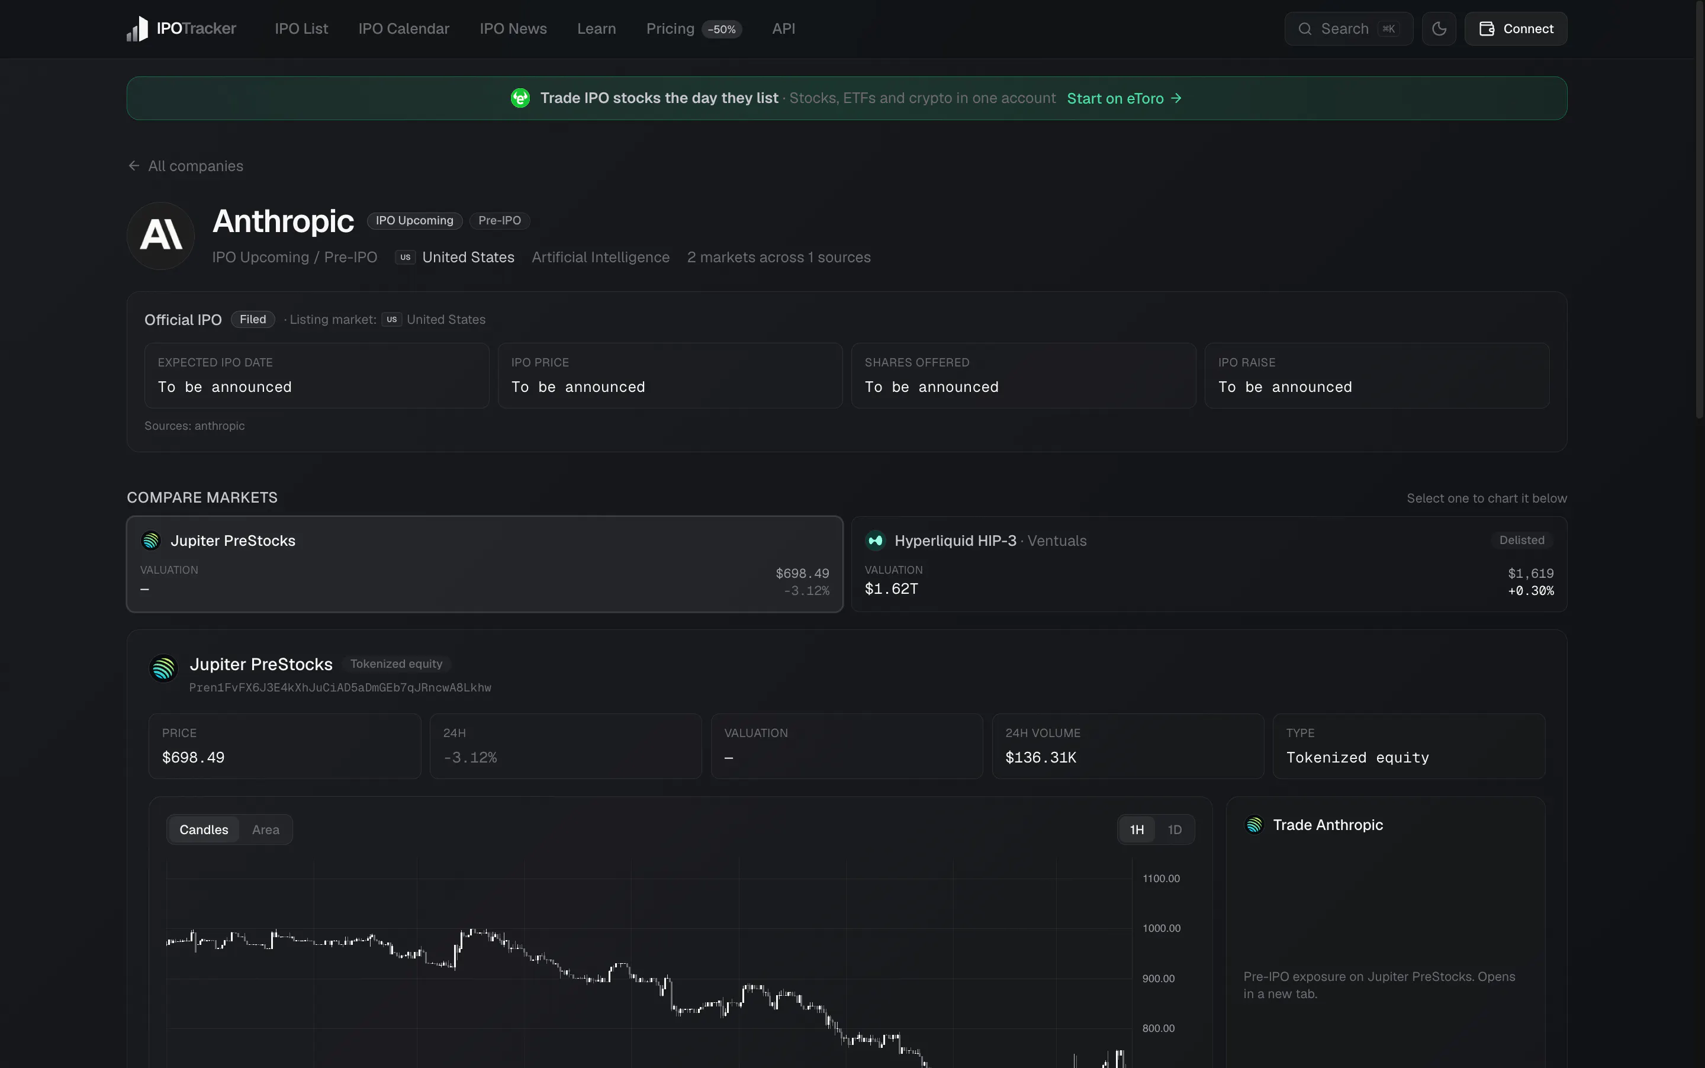This screenshot has height=1068, width=1705.
Task: Open the Pricing page
Action: tap(670, 29)
